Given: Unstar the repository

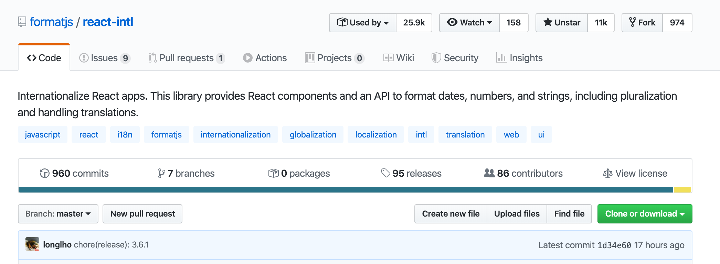Looking at the screenshot, I should click(x=562, y=23).
